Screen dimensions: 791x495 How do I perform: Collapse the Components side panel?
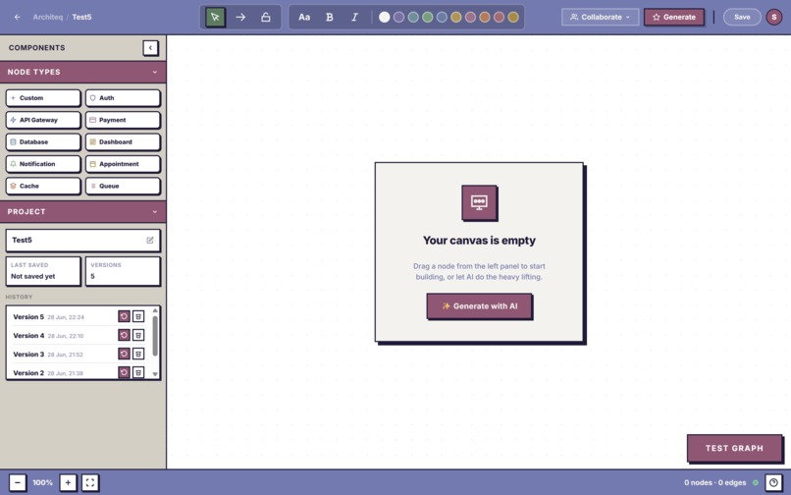pyautogui.click(x=150, y=48)
